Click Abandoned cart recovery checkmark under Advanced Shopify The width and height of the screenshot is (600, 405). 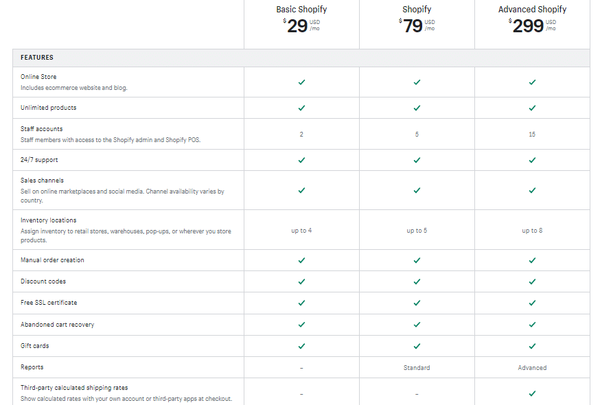pos(532,325)
